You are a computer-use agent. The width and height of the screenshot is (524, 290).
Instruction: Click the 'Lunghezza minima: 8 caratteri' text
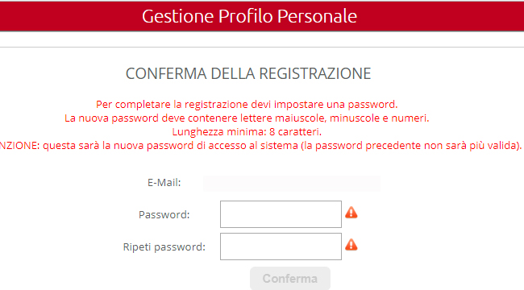coord(247,132)
